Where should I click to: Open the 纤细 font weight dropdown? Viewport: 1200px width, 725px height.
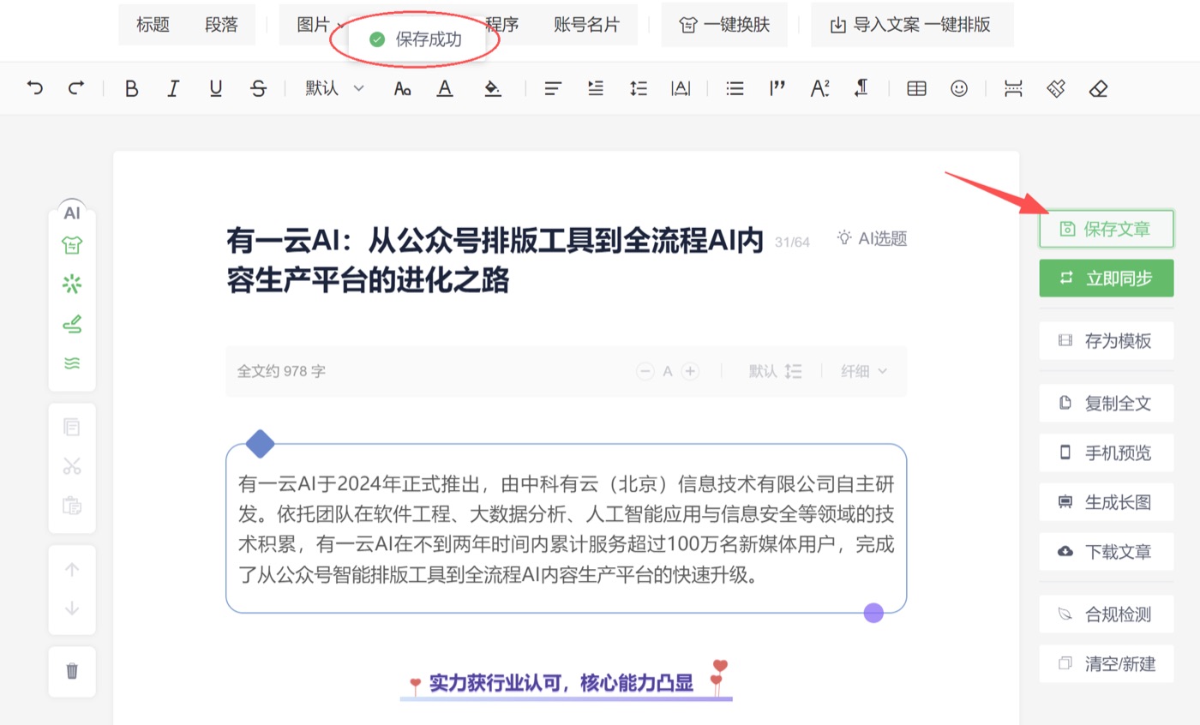(863, 371)
